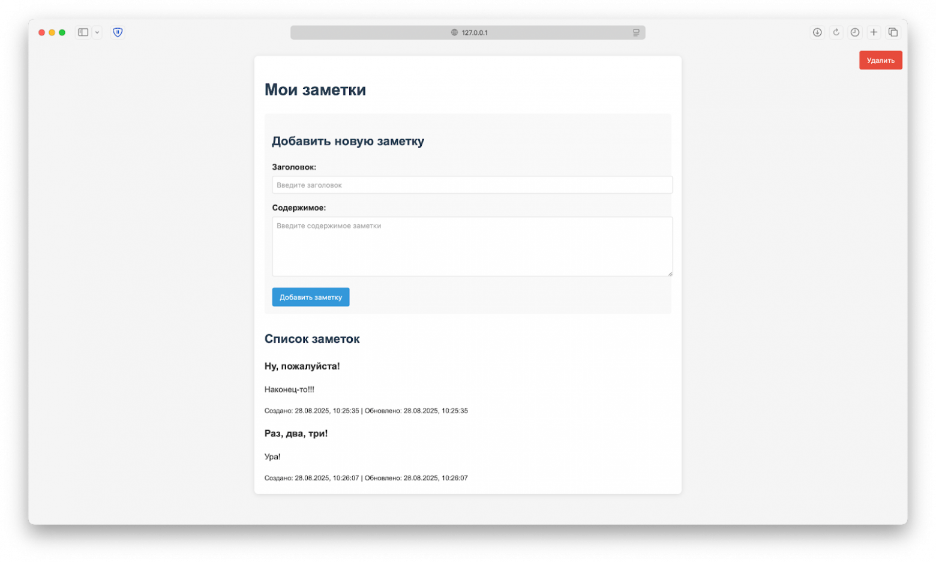Image resolution: width=936 pixels, height=562 pixels.
Task: Click the red Удалить button
Action: pos(880,61)
